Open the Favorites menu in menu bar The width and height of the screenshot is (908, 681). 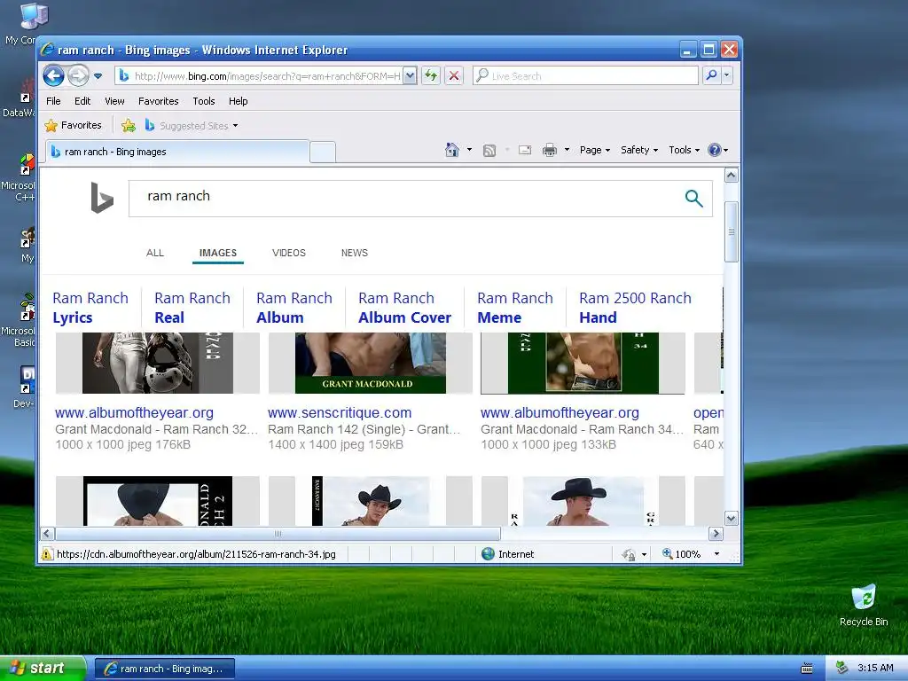pos(158,101)
